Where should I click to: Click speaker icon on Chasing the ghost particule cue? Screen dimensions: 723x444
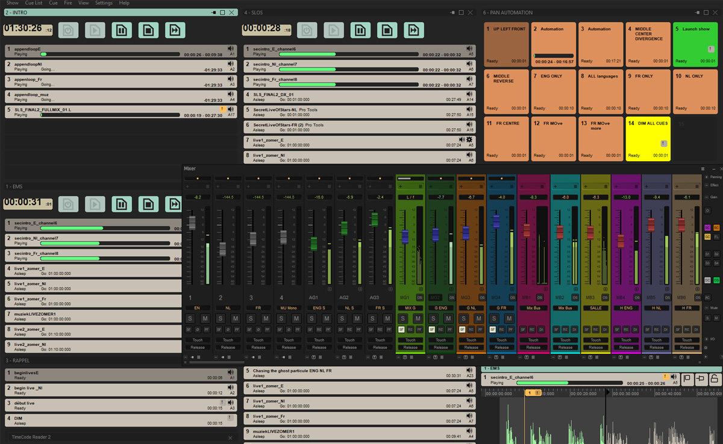click(x=469, y=371)
